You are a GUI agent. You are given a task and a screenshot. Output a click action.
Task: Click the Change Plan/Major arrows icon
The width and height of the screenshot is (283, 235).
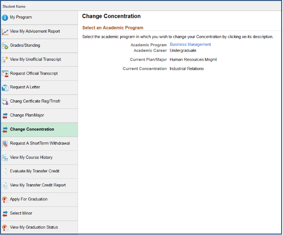tap(5, 116)
